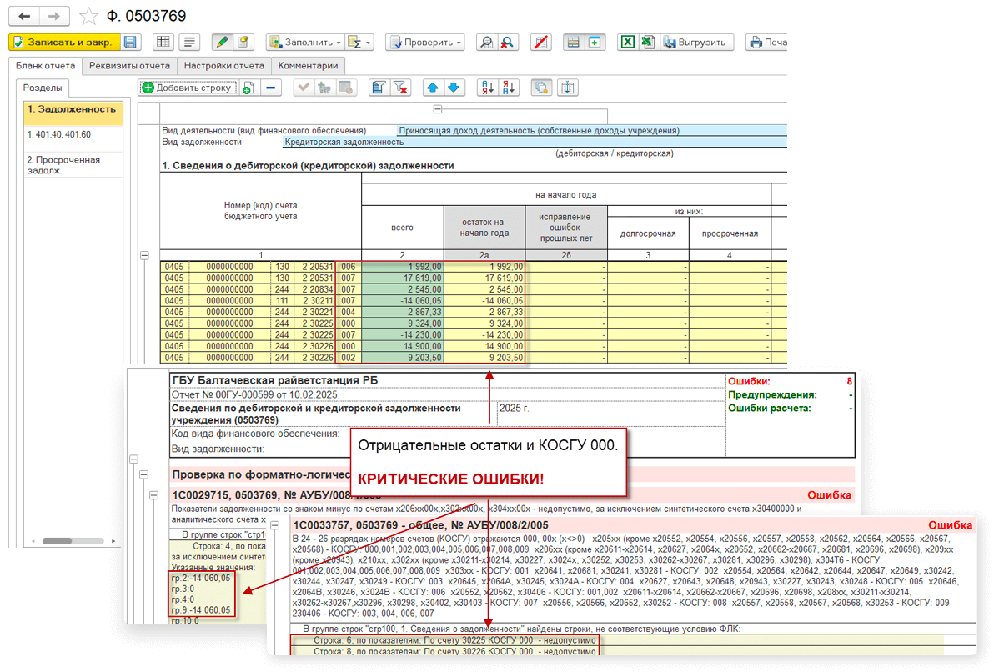The width and height of the screenshot is (994, 672).
Task: Toggle the pencil edit mode button
Action: [222, 42]
